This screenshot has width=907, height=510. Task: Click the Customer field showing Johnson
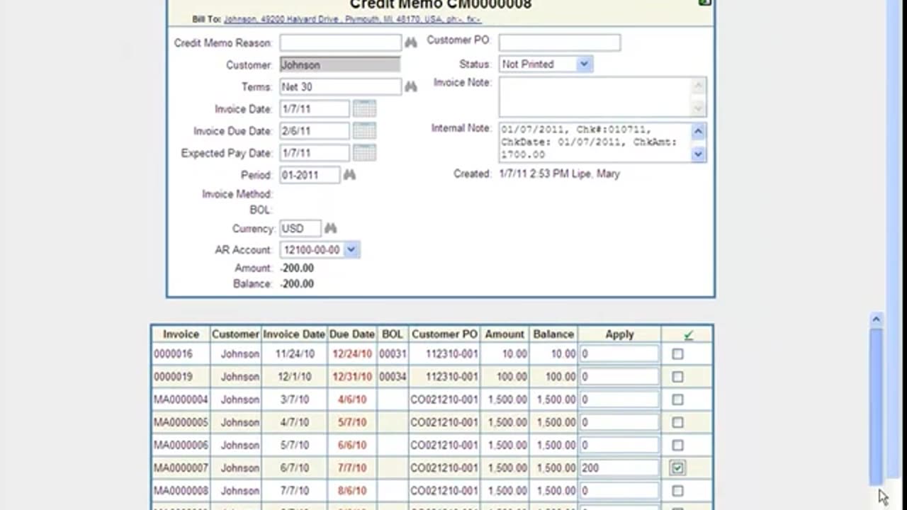(340, 64)
